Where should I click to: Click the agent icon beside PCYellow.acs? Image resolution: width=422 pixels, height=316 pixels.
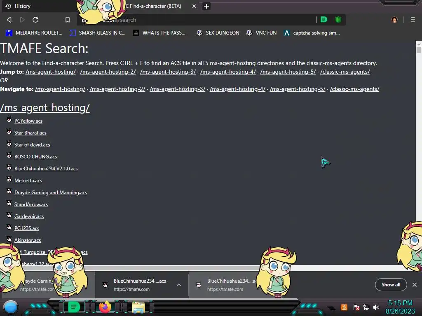click(9, 120)
